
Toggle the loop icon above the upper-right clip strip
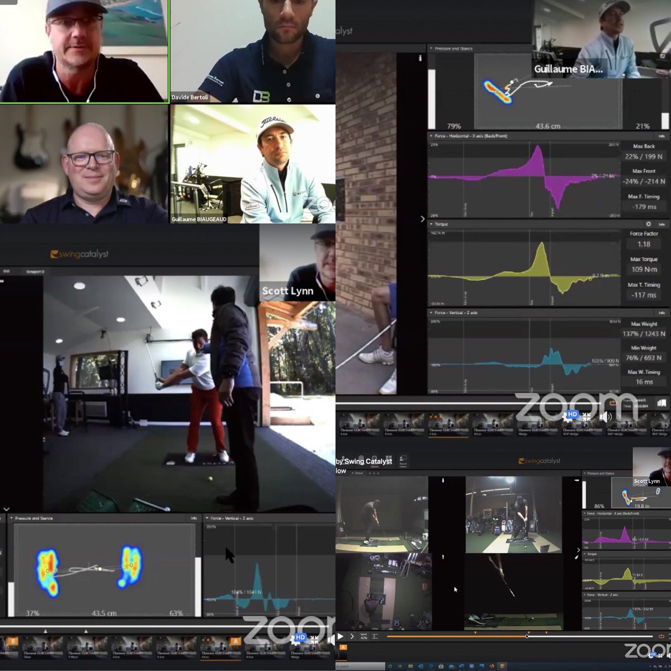coord(612,402)
